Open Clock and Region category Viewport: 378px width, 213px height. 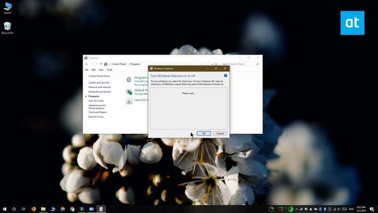97,112
